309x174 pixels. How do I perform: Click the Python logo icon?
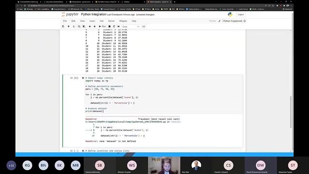(x=230, y=14)
